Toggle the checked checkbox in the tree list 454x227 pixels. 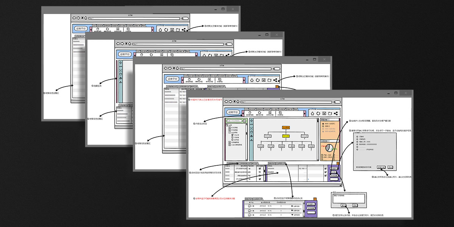[x=233, y=134]
